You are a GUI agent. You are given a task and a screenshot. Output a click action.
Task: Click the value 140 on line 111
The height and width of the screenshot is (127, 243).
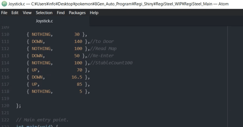point(78,42)
